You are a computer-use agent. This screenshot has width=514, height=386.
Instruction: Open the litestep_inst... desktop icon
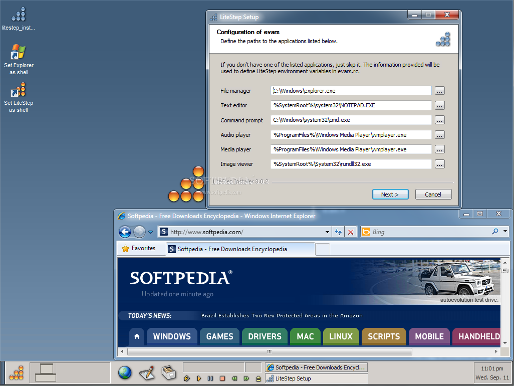click(x=19, y=19)
